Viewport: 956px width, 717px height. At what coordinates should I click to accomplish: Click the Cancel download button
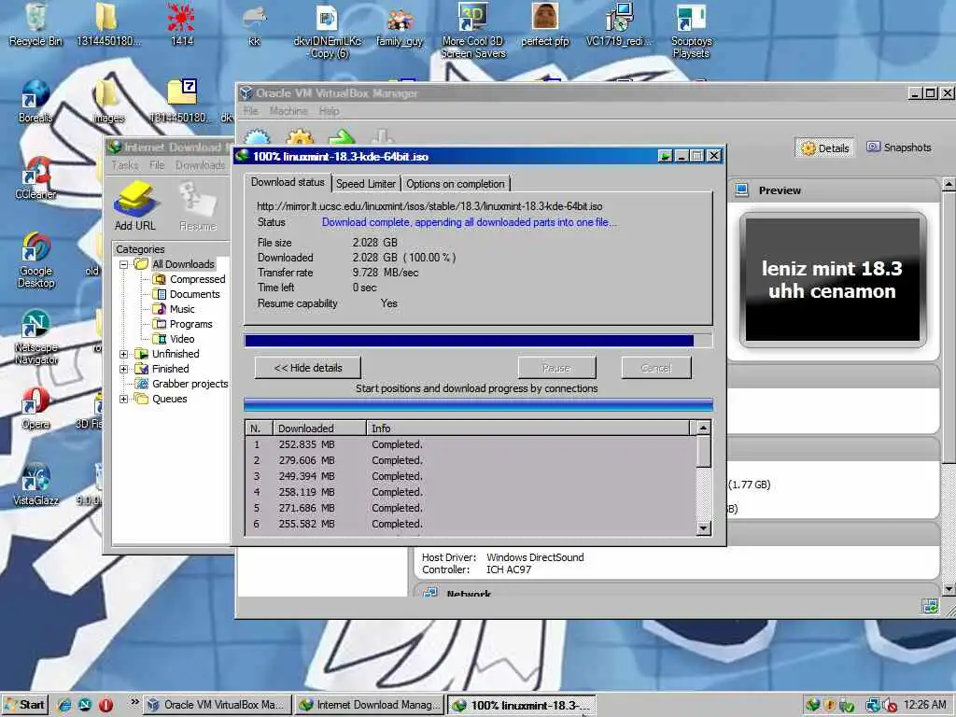pos(656,368)
